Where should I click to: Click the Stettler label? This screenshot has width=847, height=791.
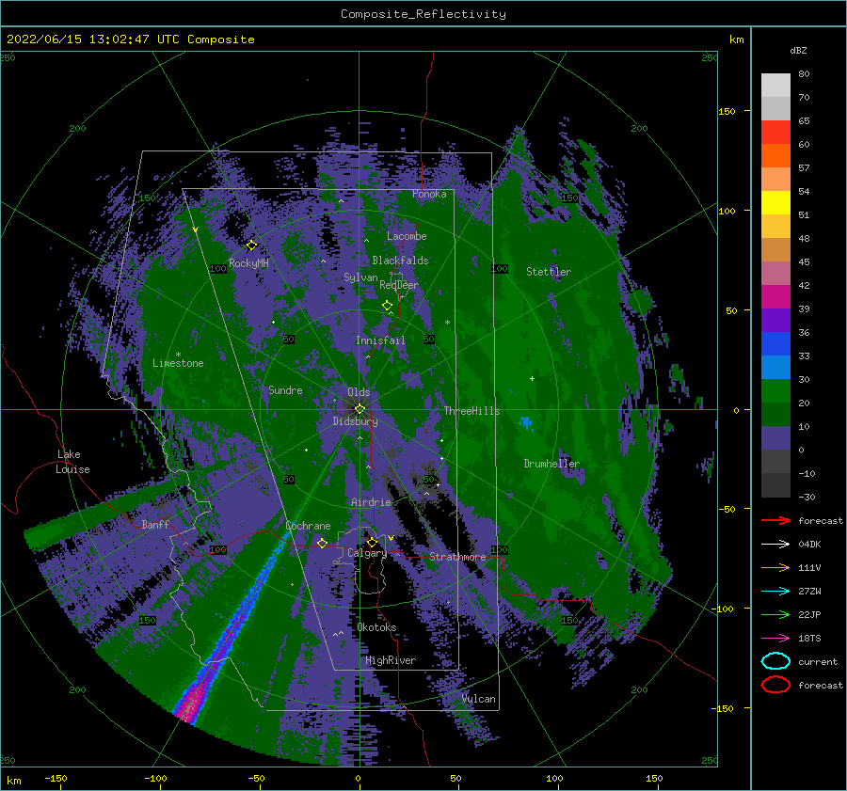(549, 272)
